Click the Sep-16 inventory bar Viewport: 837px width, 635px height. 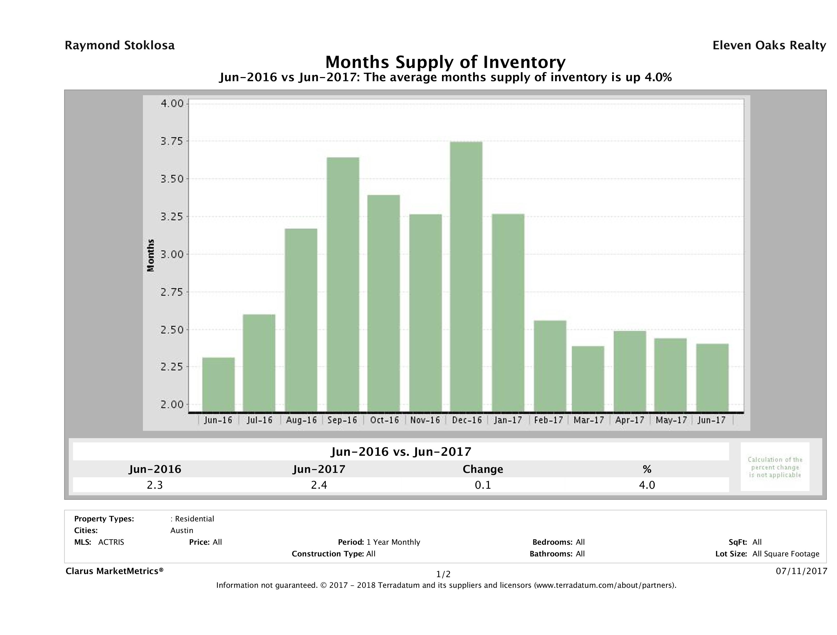(343, 284)
